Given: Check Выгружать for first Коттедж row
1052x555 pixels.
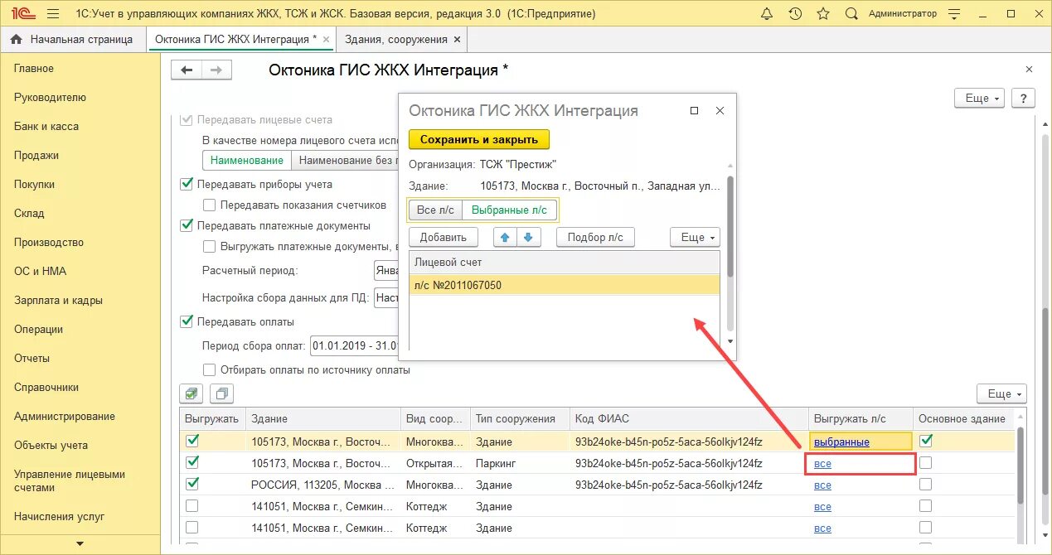Looking at the screenshot, I should click(x=192, y=505).
